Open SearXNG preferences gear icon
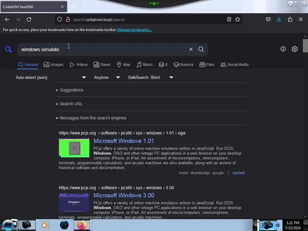 coord(294,49)
